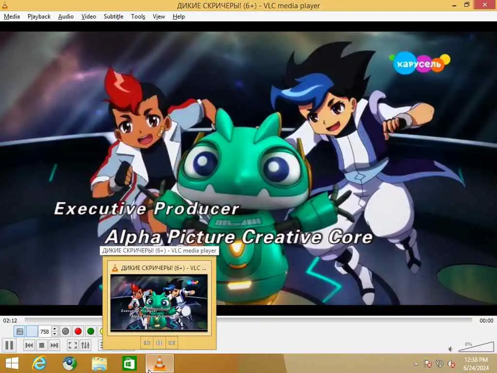Increase teletext page with up arrow

click(54, 329)
